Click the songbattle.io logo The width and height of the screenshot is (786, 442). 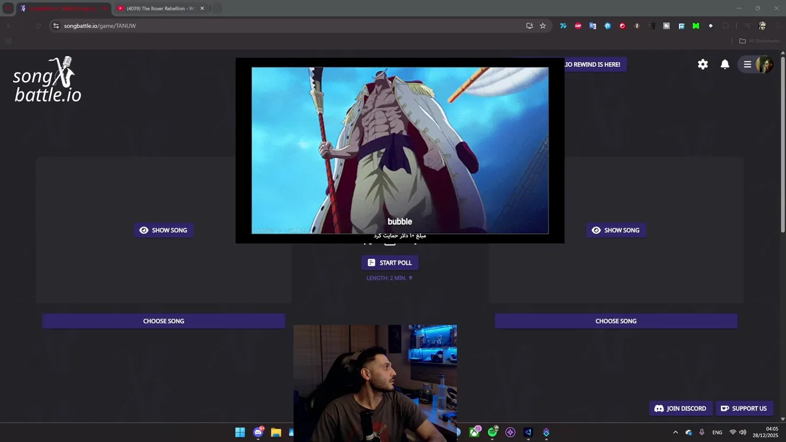[x=47, y=80]
